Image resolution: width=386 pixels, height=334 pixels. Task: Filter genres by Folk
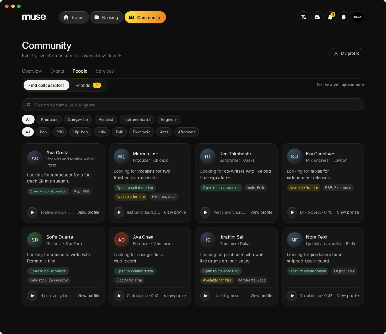click(x=119, y=132)
